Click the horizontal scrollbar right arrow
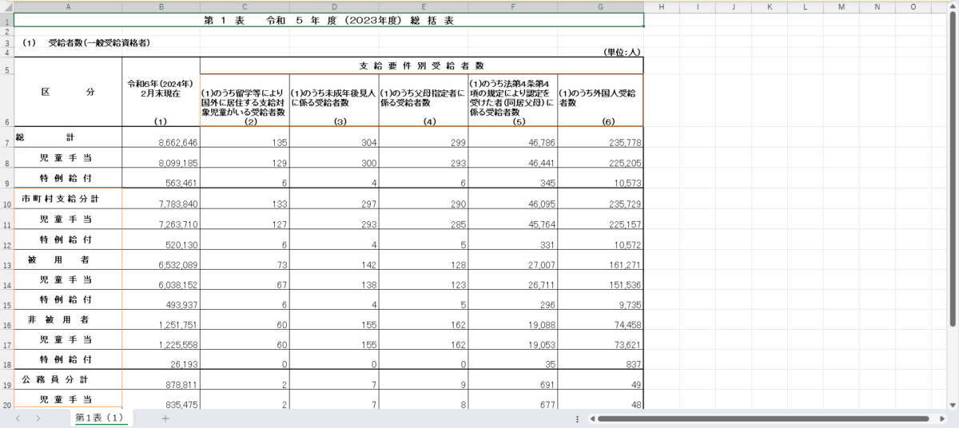This screenshot has width=959, height=428. (x=941, y=418)
